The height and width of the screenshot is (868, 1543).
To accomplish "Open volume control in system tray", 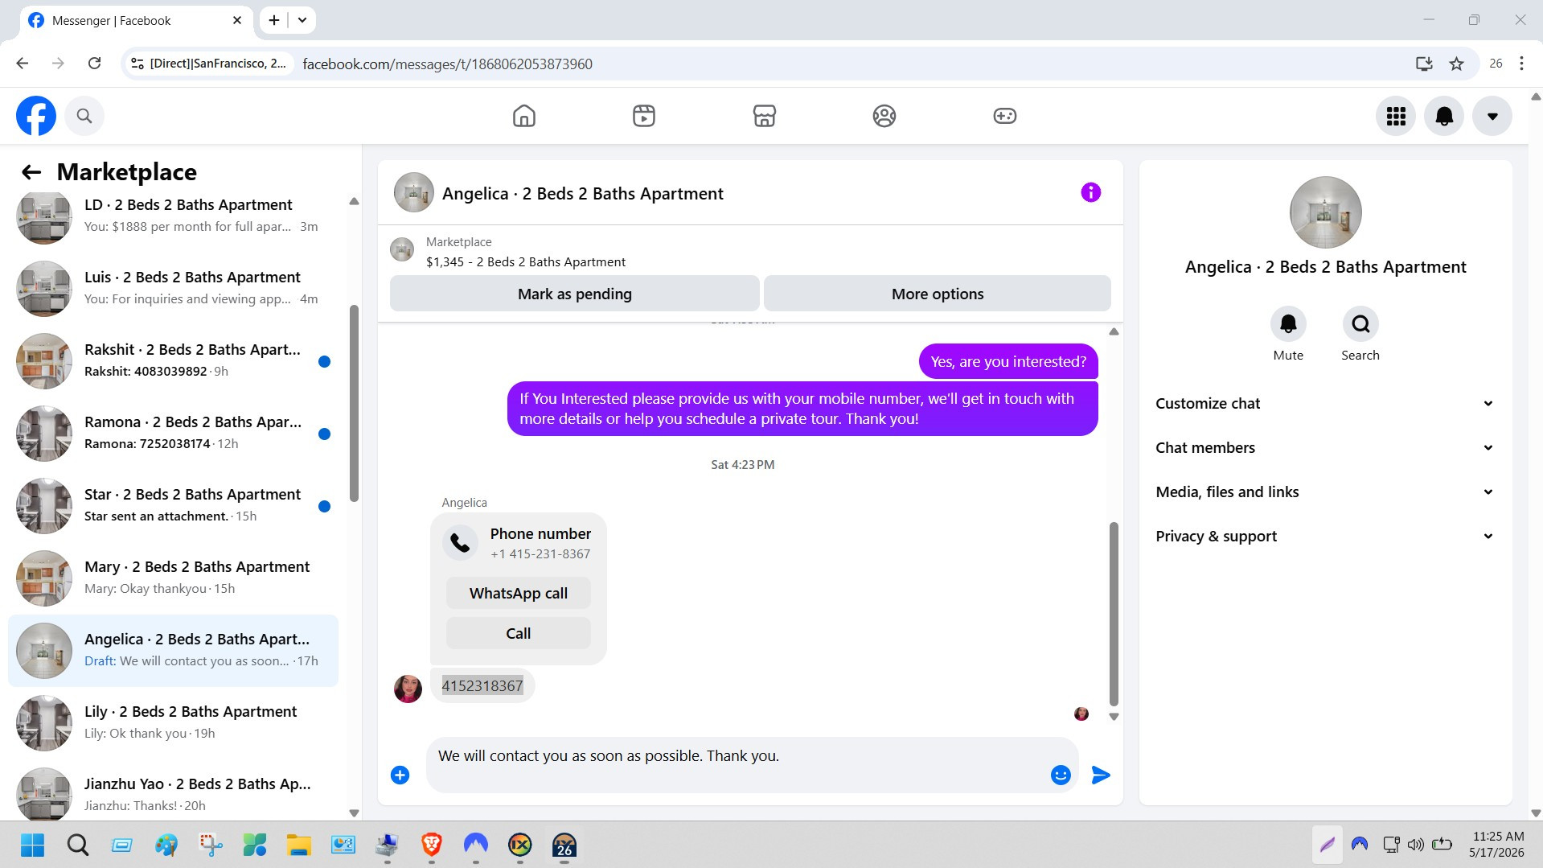I will 1416,845.
